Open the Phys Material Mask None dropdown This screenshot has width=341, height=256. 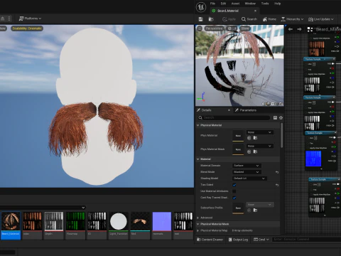(x=260, y=146)
